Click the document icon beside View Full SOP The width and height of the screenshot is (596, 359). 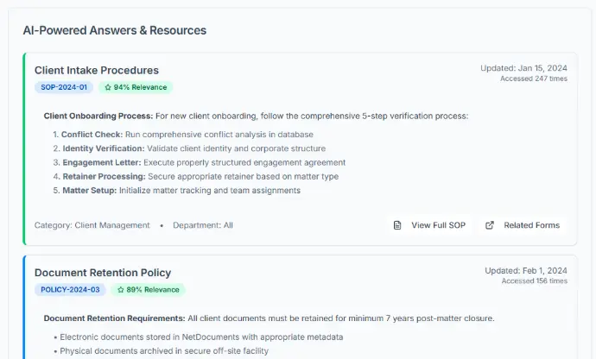pyautogui.click(x=397, y=225)
